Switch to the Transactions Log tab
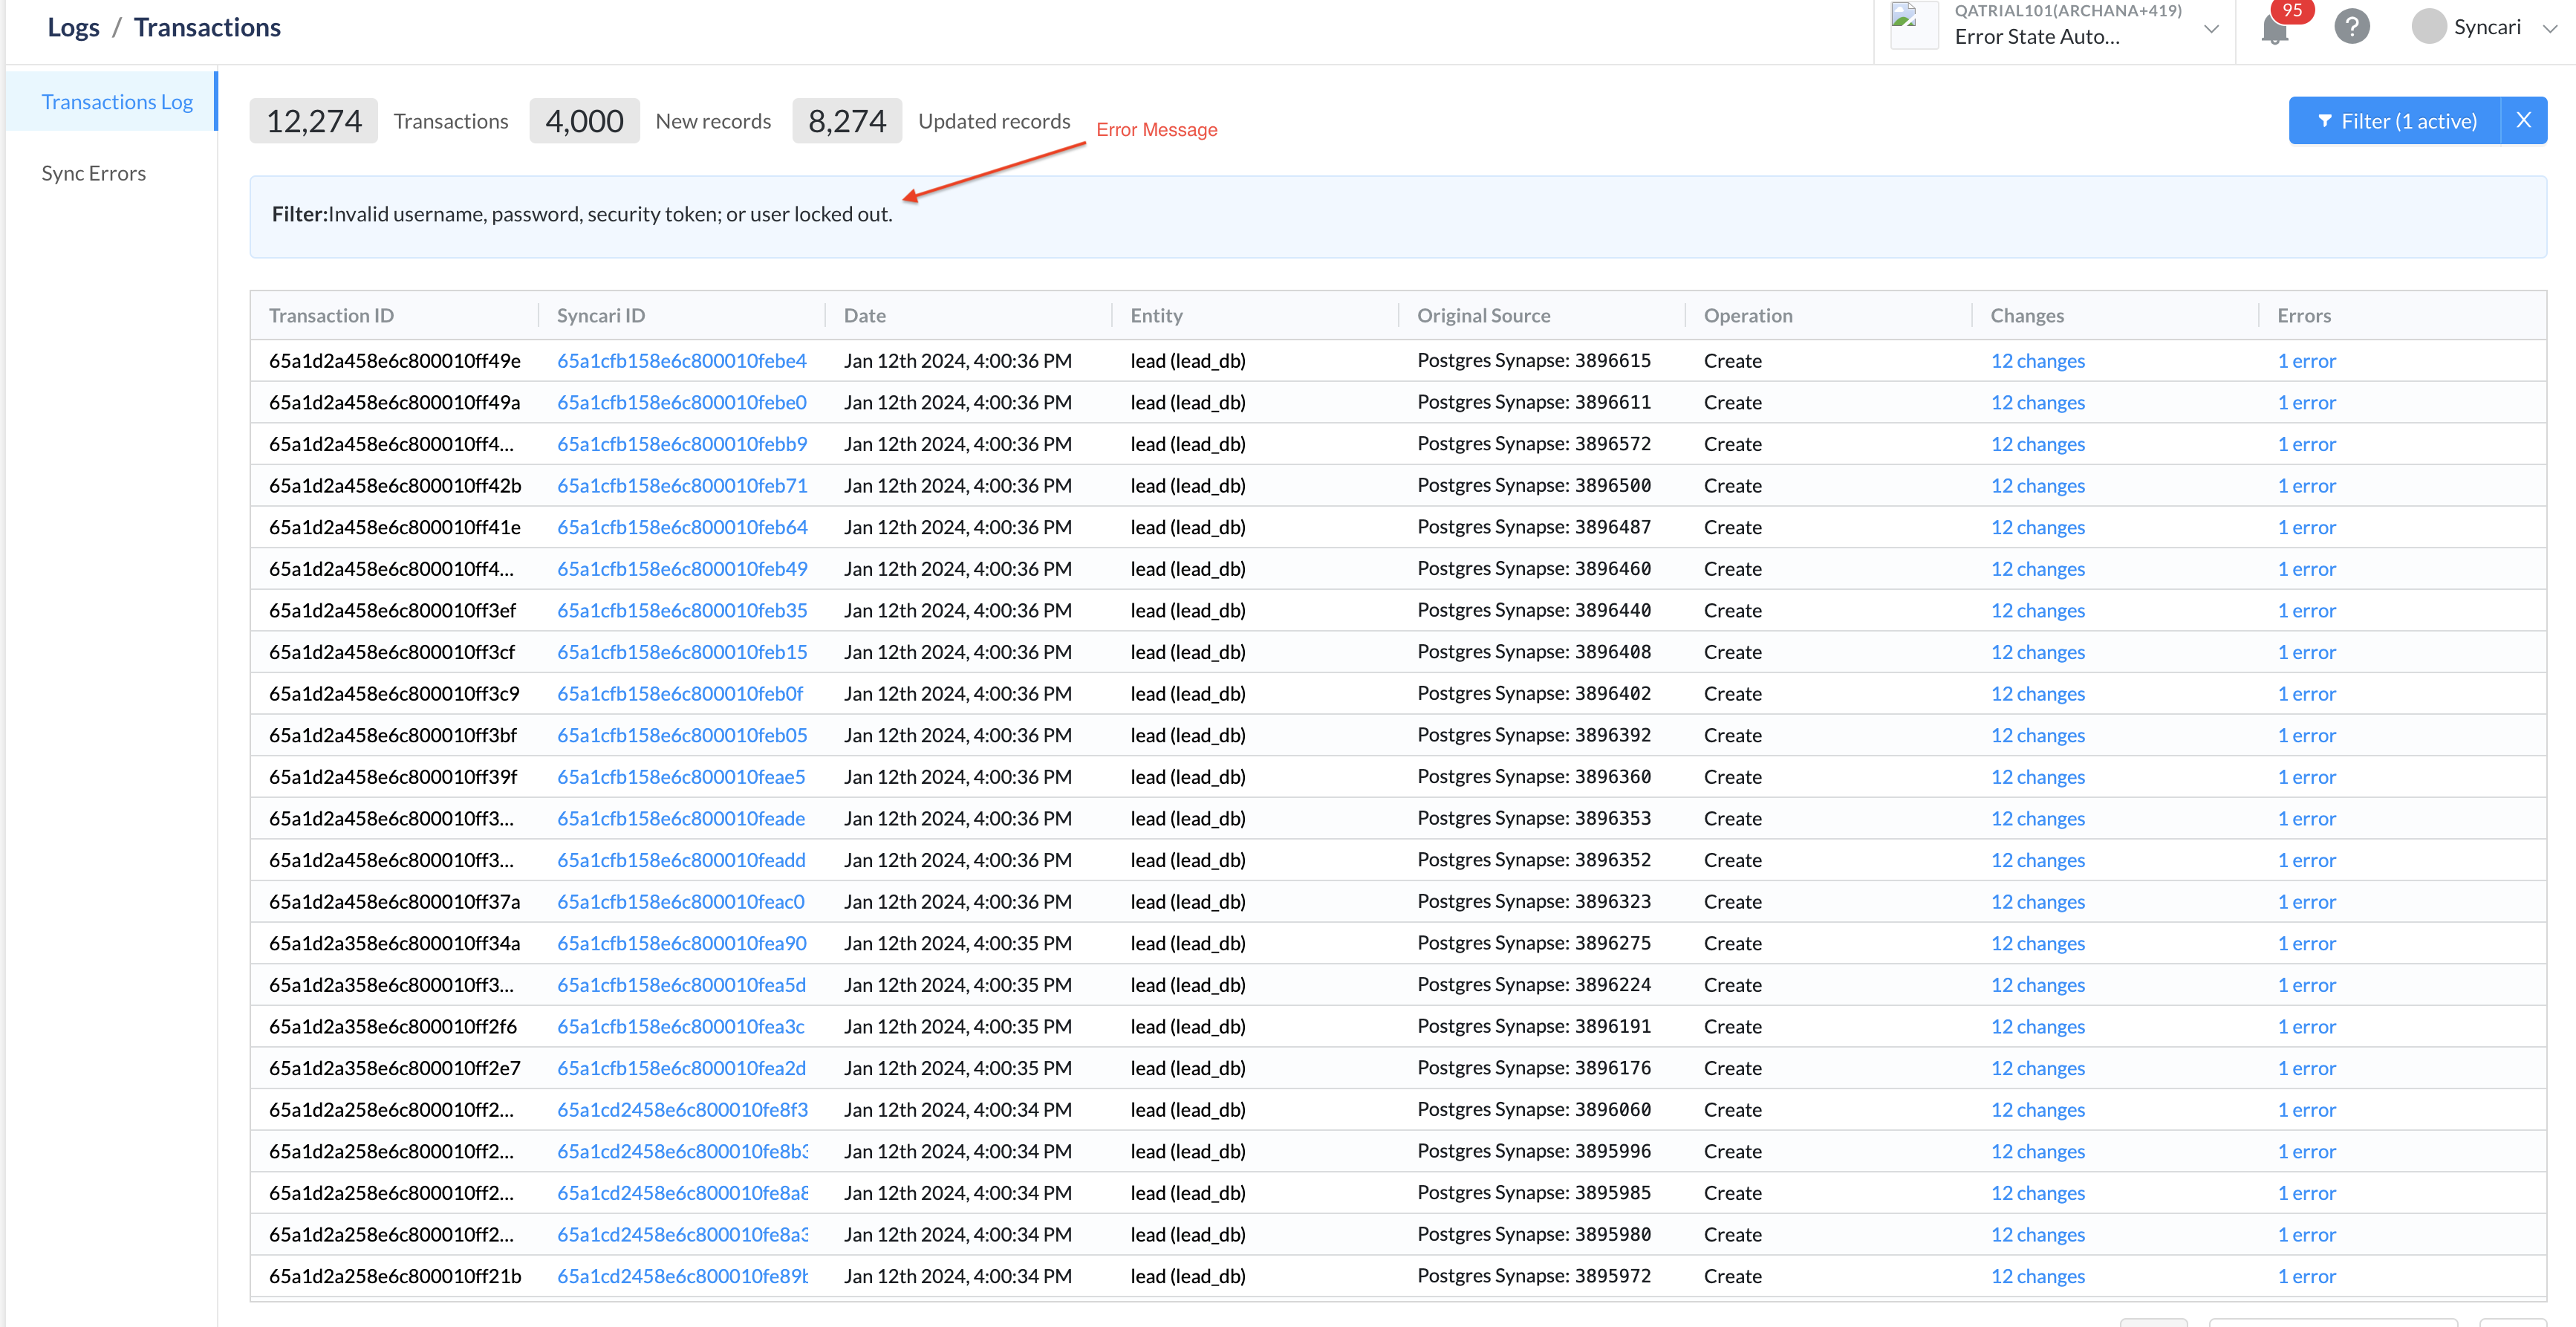 (117, 101)
